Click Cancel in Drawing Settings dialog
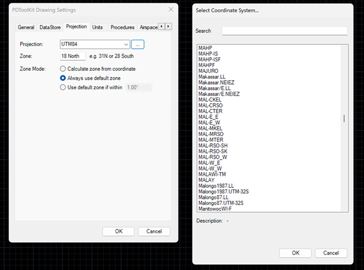The image size is (364, 270). 154,231
